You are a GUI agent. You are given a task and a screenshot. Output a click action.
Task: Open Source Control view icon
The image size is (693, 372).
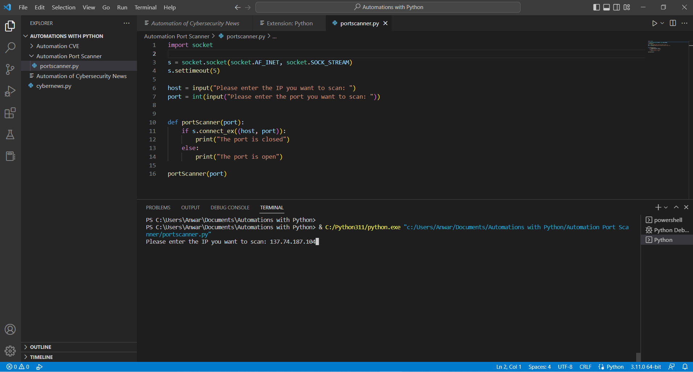10,69
